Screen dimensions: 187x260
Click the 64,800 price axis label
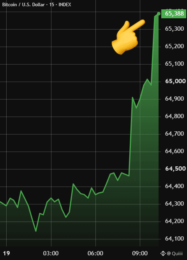(x=175, y=116)
